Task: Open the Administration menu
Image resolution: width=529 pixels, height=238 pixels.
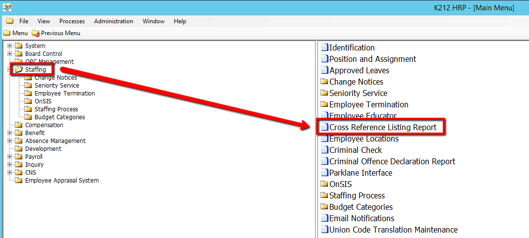Action: [x=113, y=21]
